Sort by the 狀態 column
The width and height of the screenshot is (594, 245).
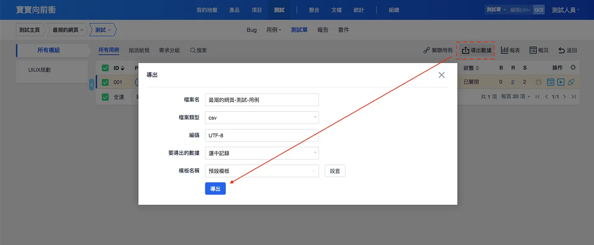tap(471, 68)
